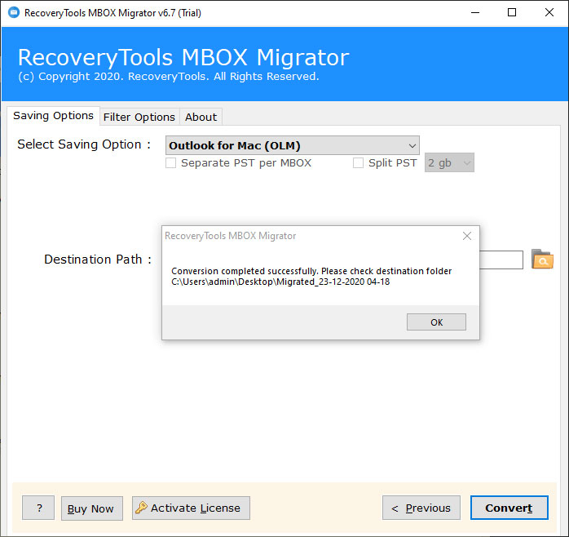Image resolution: width=569 pixels, height=537 pixels.
Task: Close the MBOX Migrator main window
Action: [549, 13]
